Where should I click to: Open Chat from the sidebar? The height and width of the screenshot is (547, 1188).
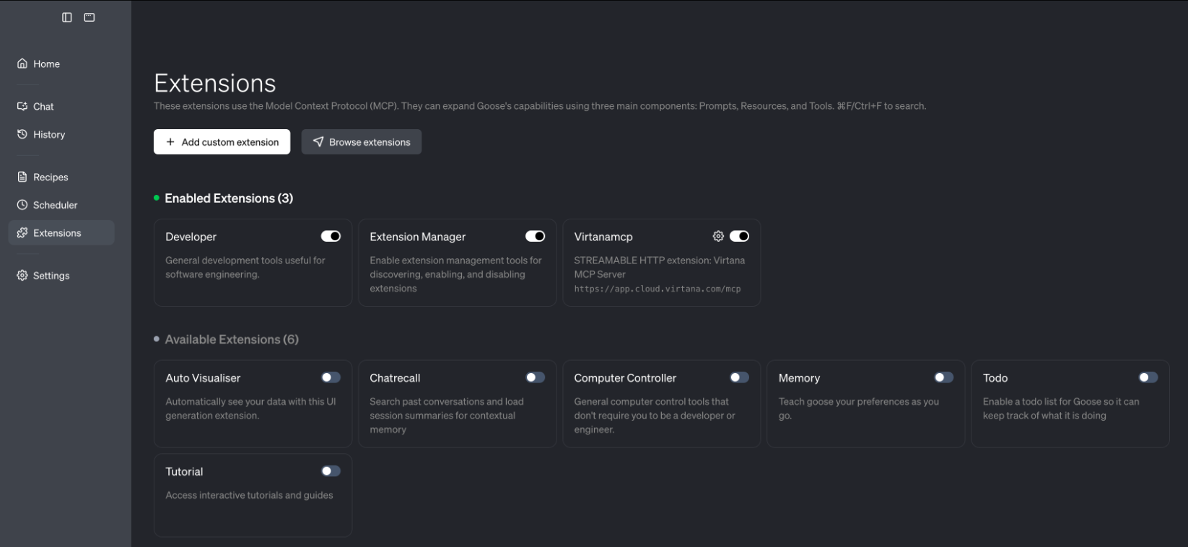coord(43,106)
